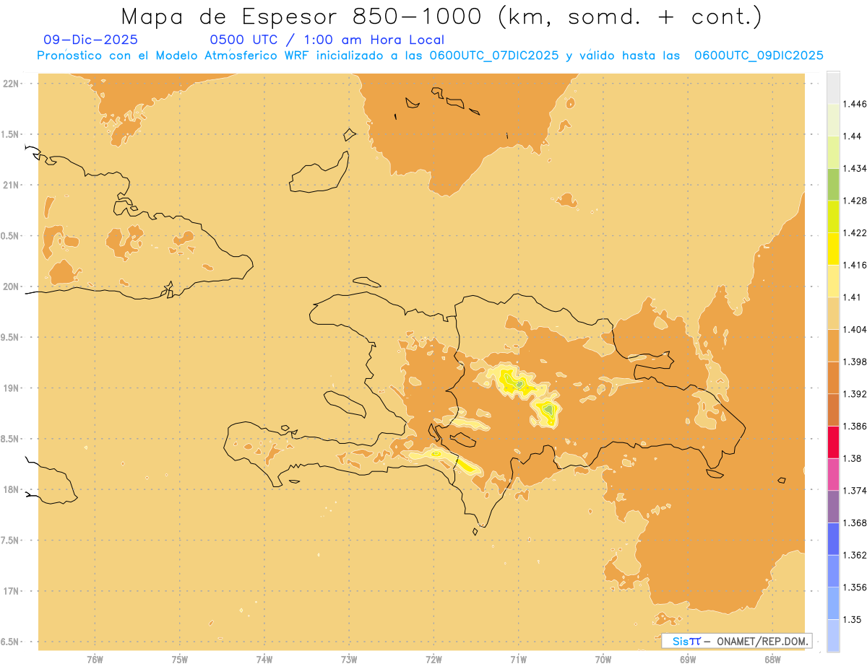The height and width of the screenshot is (669, 867).
Task: Click the red legend band between 1.38 and 1.386
Action: [x=833, y=442]
